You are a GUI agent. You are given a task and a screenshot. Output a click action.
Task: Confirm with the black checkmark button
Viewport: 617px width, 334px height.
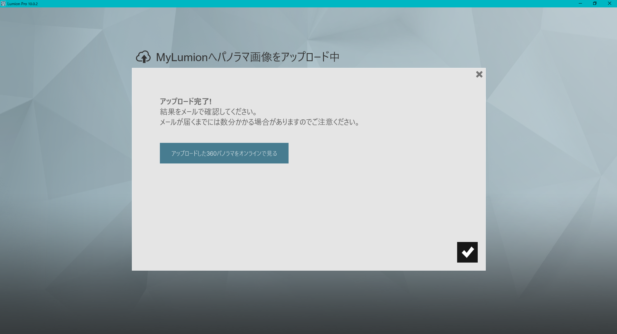coord(467,252)
